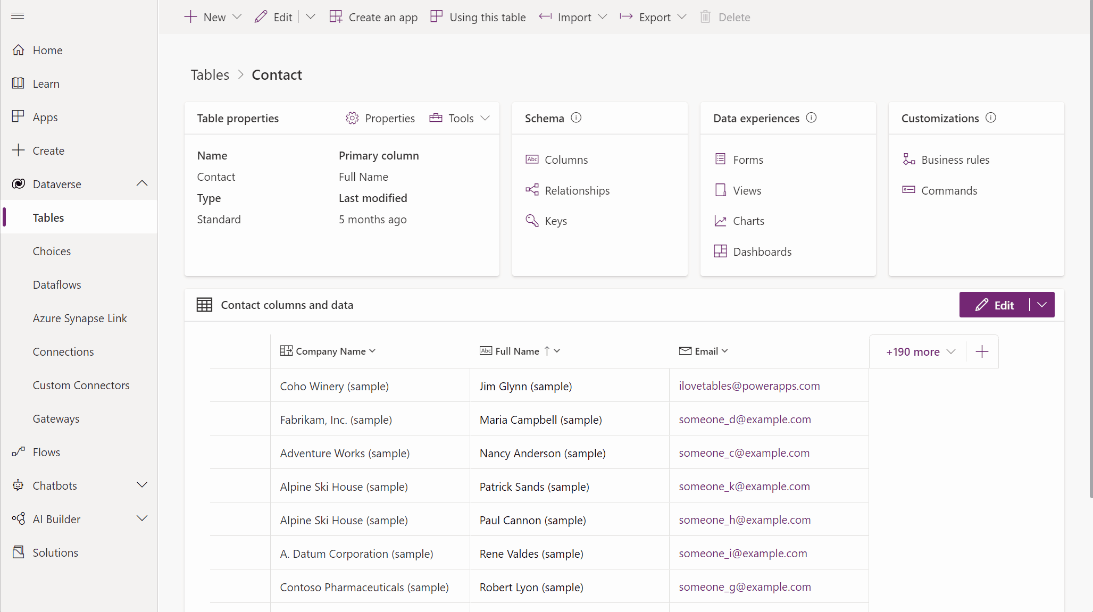Open the Keys schema section
Viewport: 1093px width, 612px height.
pos(555,220)
